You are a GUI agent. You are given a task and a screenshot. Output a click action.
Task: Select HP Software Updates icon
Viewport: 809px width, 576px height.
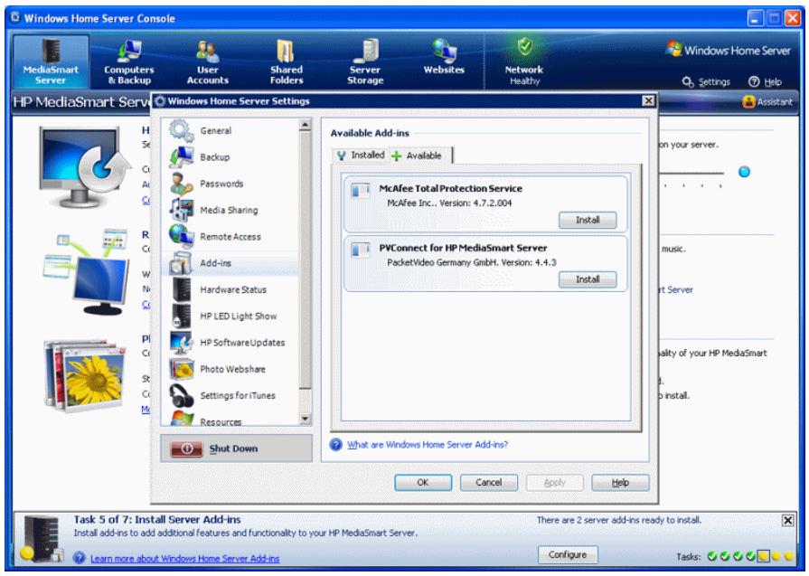[x=181, y=342]
